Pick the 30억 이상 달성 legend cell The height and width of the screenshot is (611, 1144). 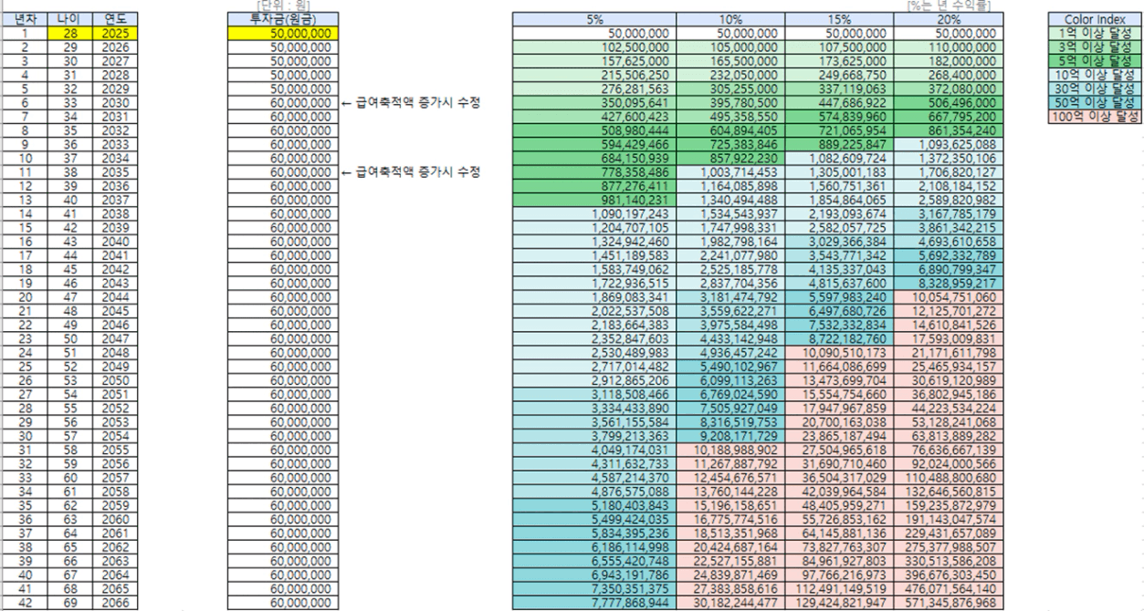coord(1095,88)
